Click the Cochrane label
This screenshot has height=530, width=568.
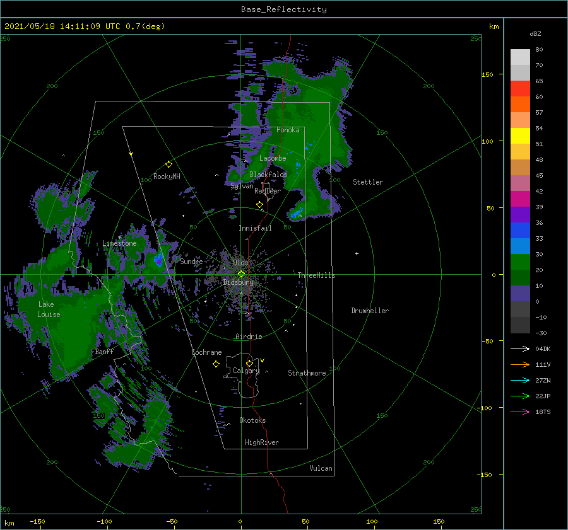[x=206, y=352]
